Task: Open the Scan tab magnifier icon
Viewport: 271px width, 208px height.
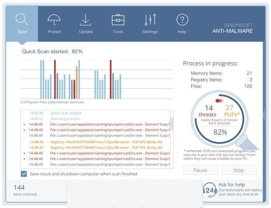Action: (22, 20)
